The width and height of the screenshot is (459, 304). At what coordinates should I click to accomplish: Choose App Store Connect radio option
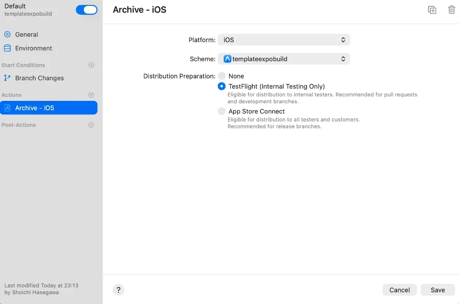coord(221,111)
